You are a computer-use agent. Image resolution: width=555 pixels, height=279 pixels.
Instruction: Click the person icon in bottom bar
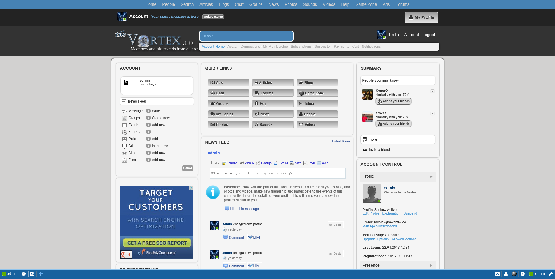tap(506, 274)
